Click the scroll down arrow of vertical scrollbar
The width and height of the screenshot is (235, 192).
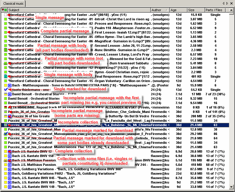click(x=231, y=187)
